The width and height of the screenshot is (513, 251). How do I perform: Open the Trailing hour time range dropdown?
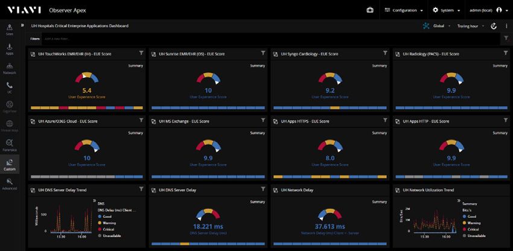471,26
